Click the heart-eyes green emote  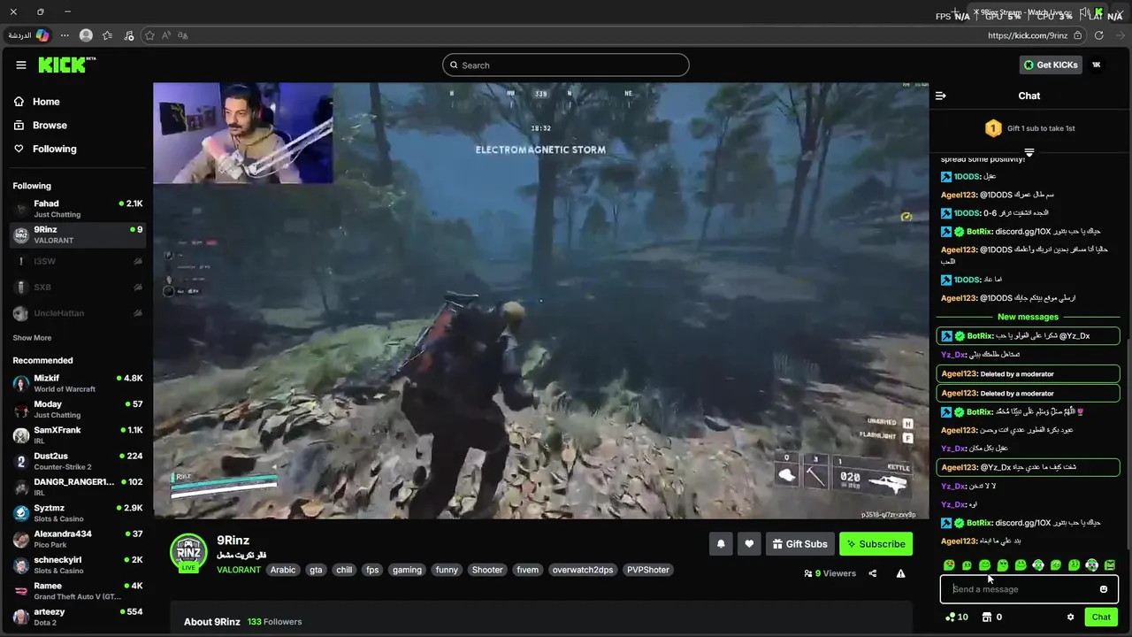(949, 565)
